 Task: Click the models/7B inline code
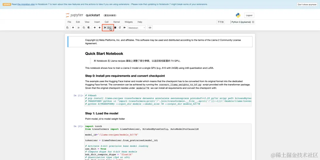click(143, 88)
